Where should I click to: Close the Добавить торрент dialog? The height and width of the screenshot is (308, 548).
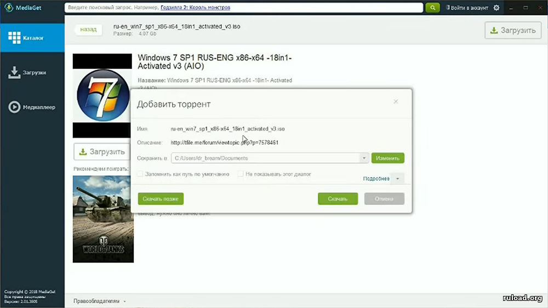(x=396, y=101)
